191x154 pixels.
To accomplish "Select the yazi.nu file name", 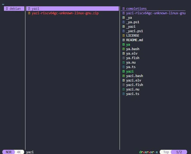I will 133,89.
